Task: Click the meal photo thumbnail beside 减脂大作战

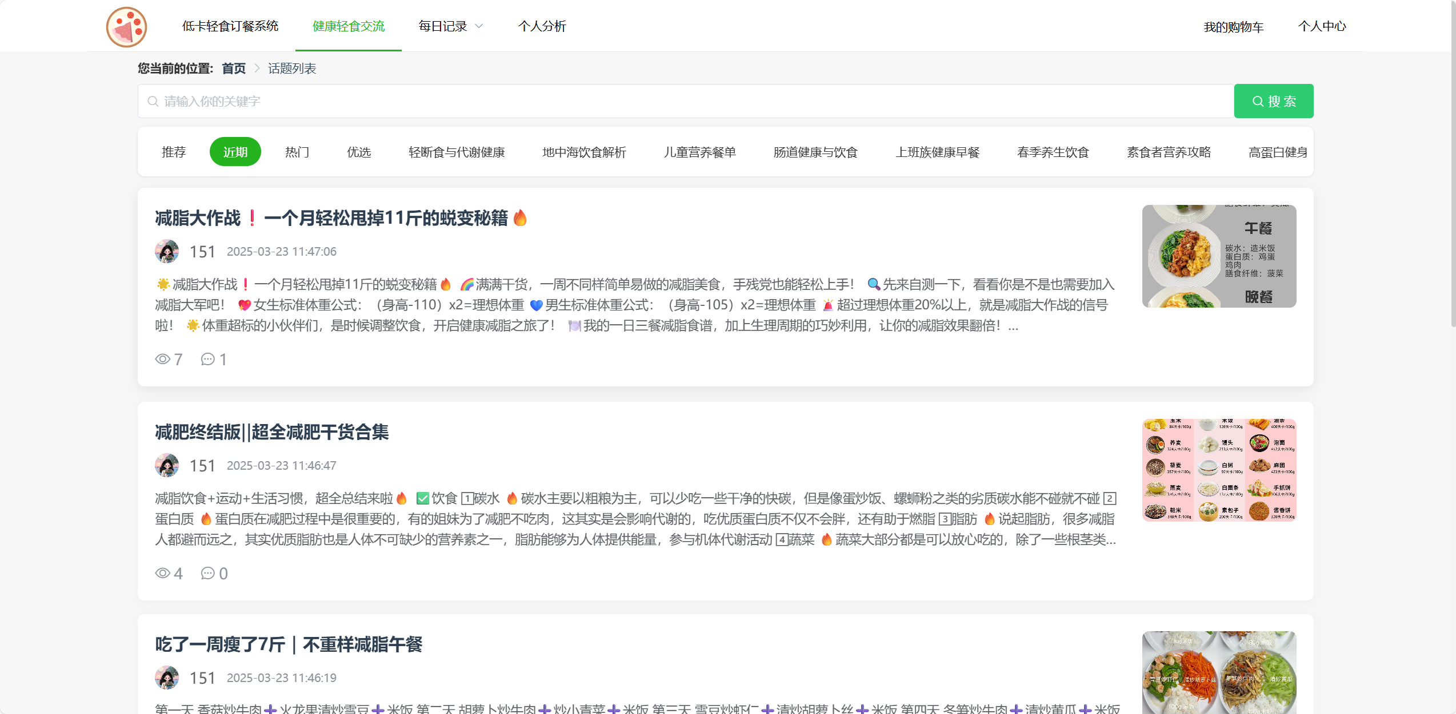Action: (x=1219, y=256)
